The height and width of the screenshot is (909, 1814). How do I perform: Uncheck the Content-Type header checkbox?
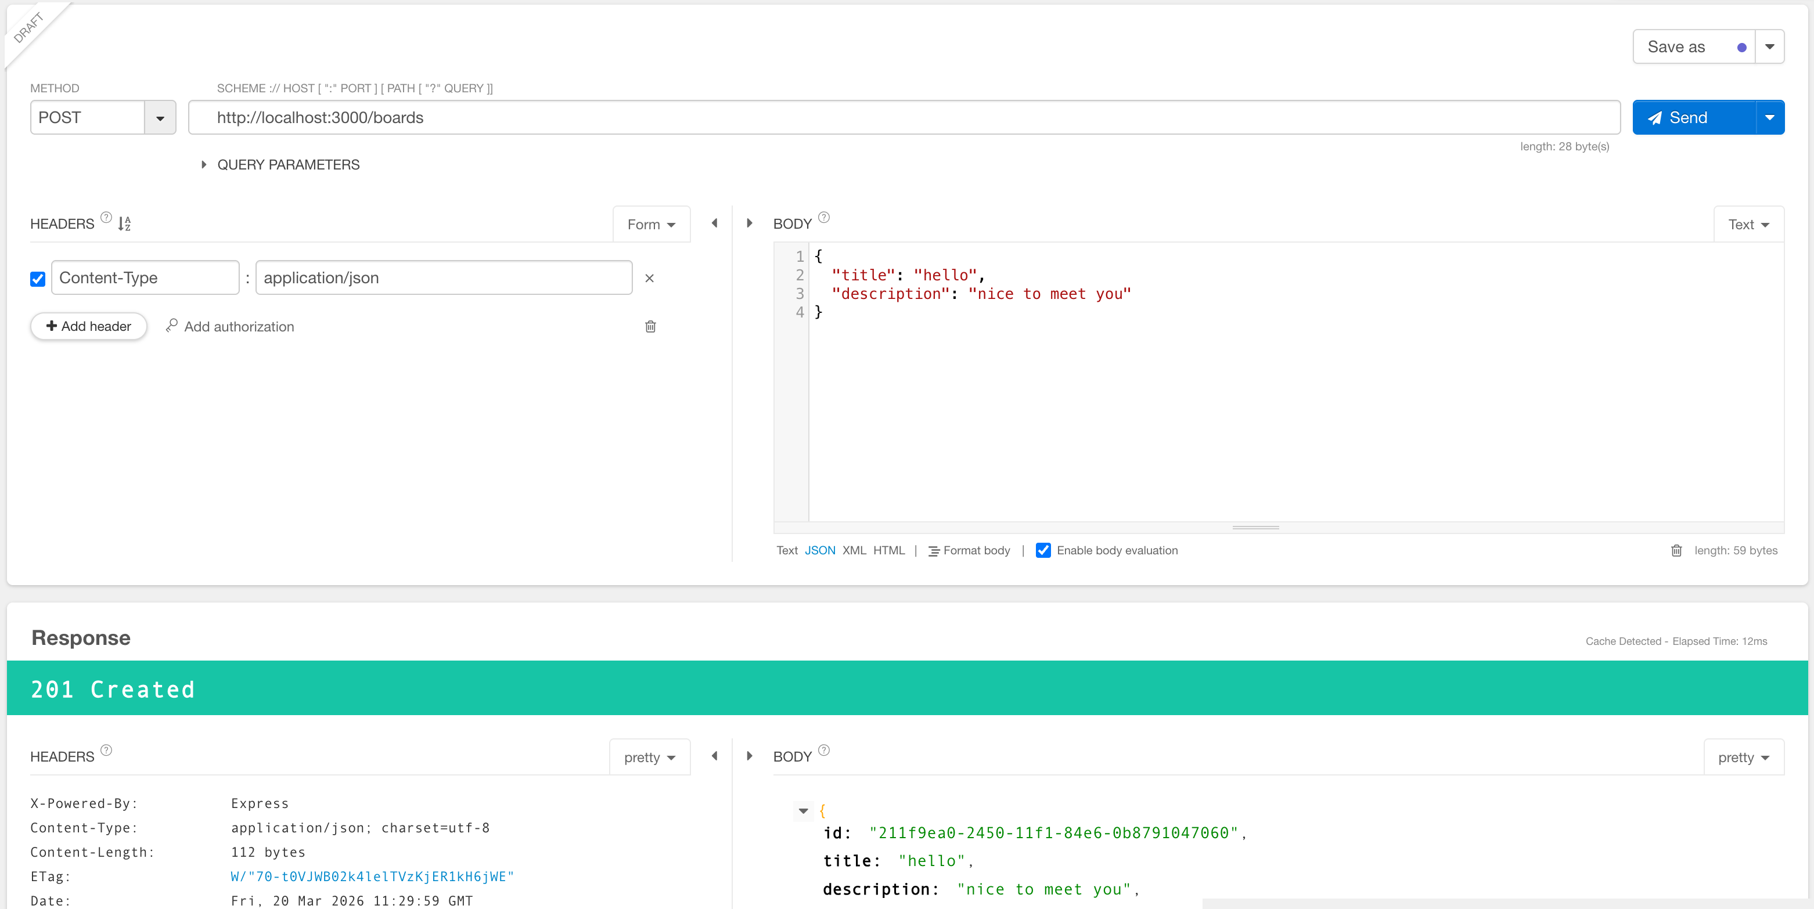point(38,279)
